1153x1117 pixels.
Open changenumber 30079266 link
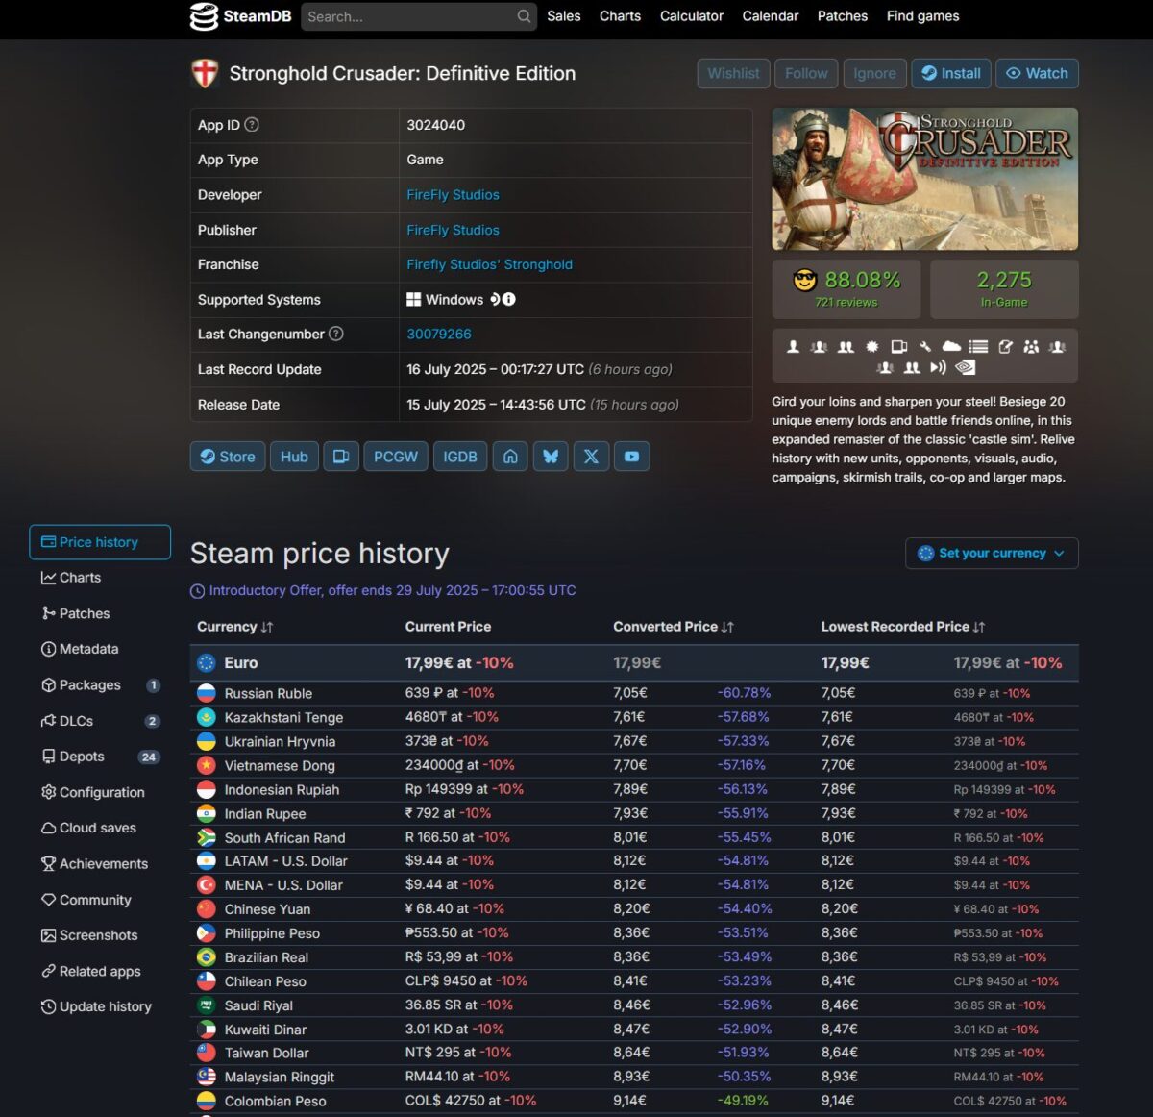tap(439, 335)
